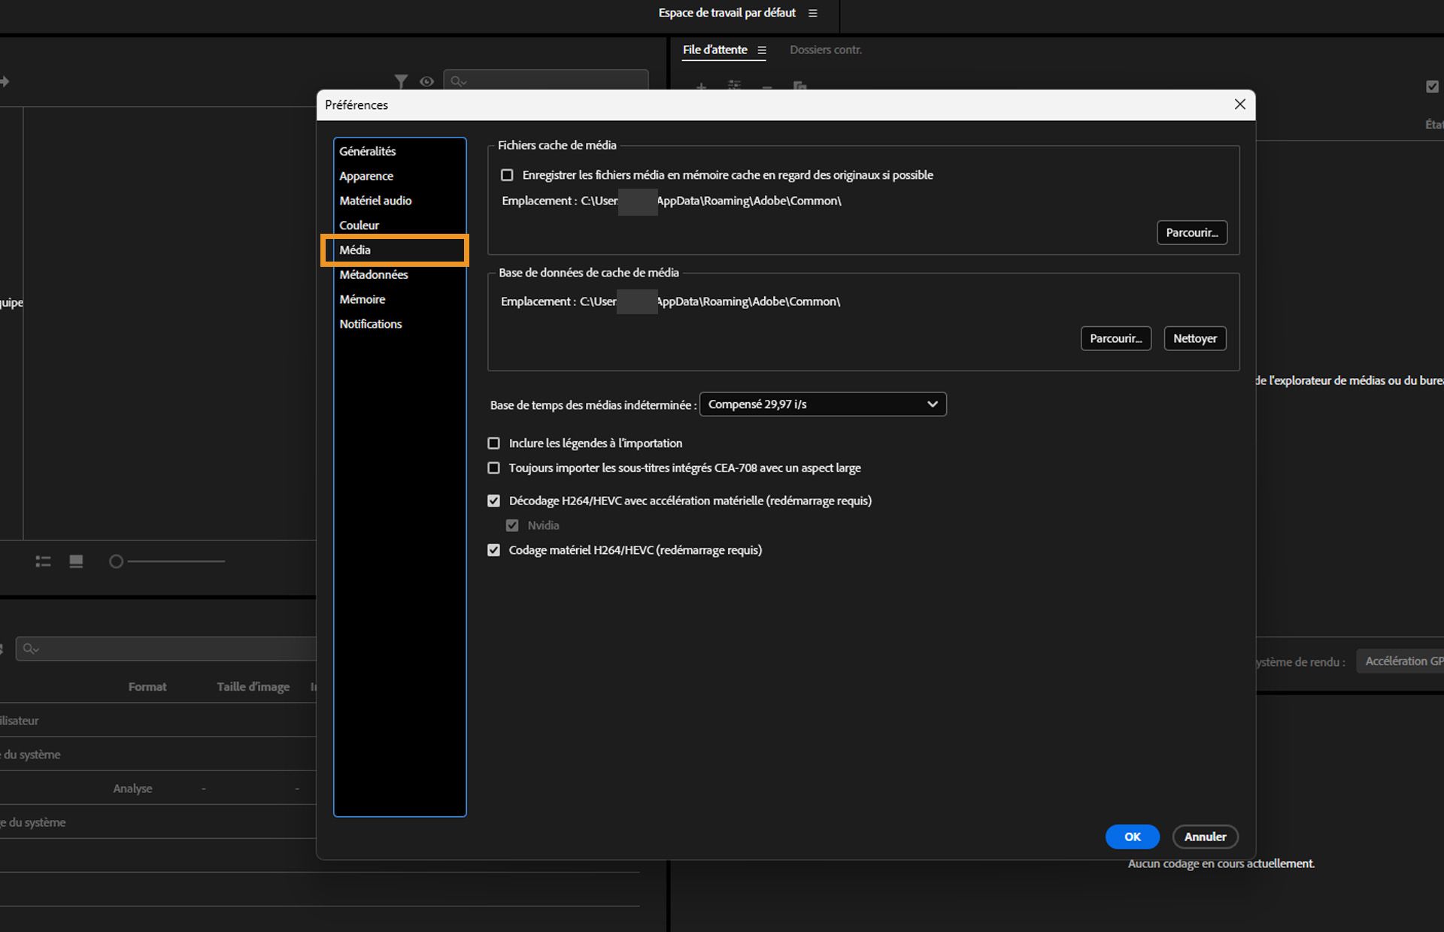Click the filter funnel icon in media browser

(x=401, y=81)
